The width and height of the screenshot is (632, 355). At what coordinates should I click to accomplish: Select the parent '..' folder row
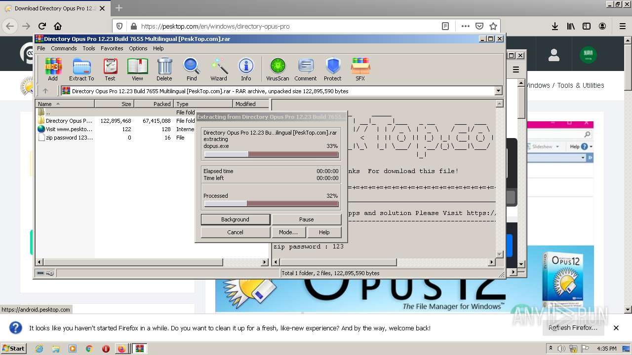[x=152, y=112]
